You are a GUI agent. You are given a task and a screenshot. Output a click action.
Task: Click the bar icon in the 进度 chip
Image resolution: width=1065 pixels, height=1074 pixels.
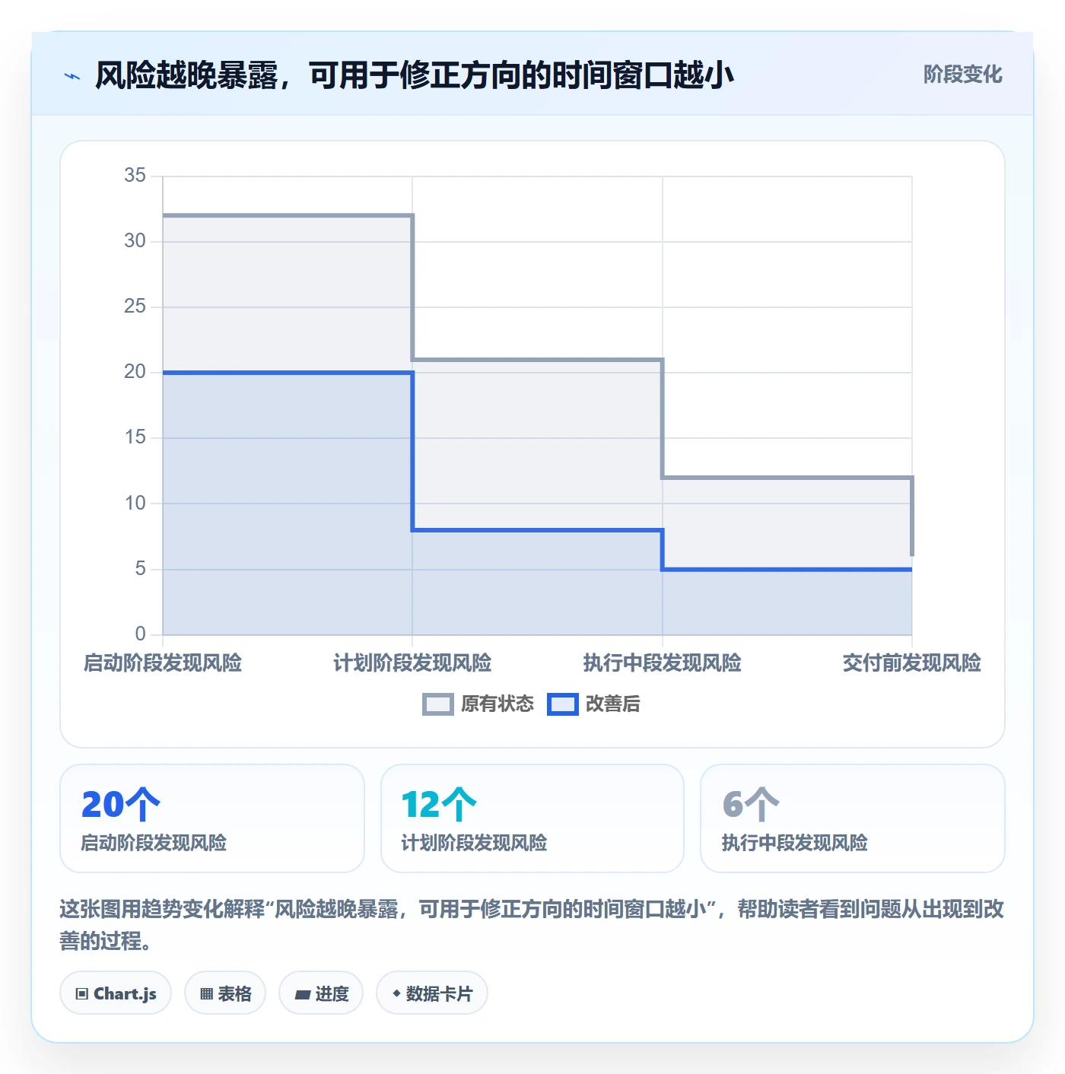(303, 994)
